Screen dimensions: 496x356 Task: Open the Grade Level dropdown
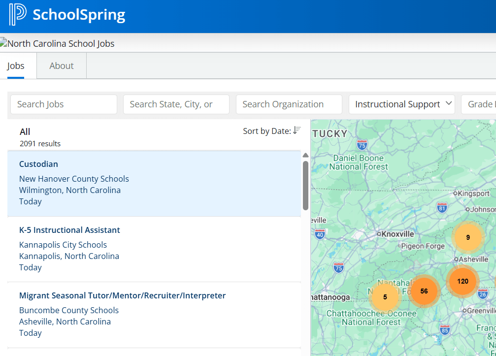pos(480,104)
